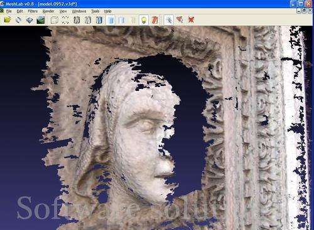Click the red cross delete faces icon

191,20
